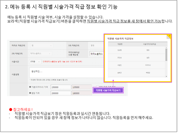178x133 pixels.
Task: Click the scroll-up arrow in popup list
Action: [166, 48]
